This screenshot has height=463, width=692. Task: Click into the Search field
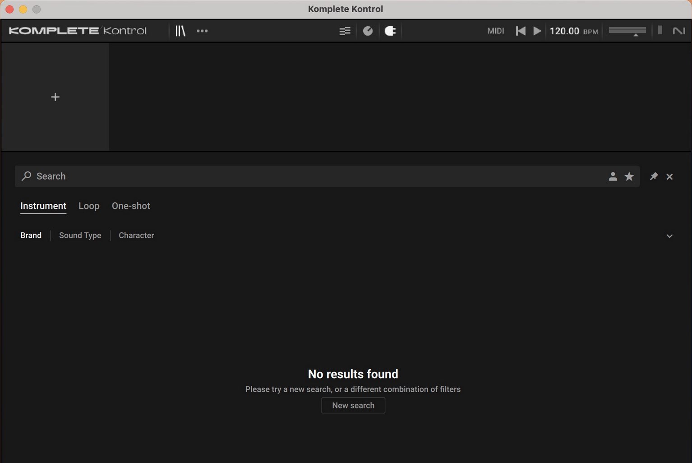coord(327,176)
